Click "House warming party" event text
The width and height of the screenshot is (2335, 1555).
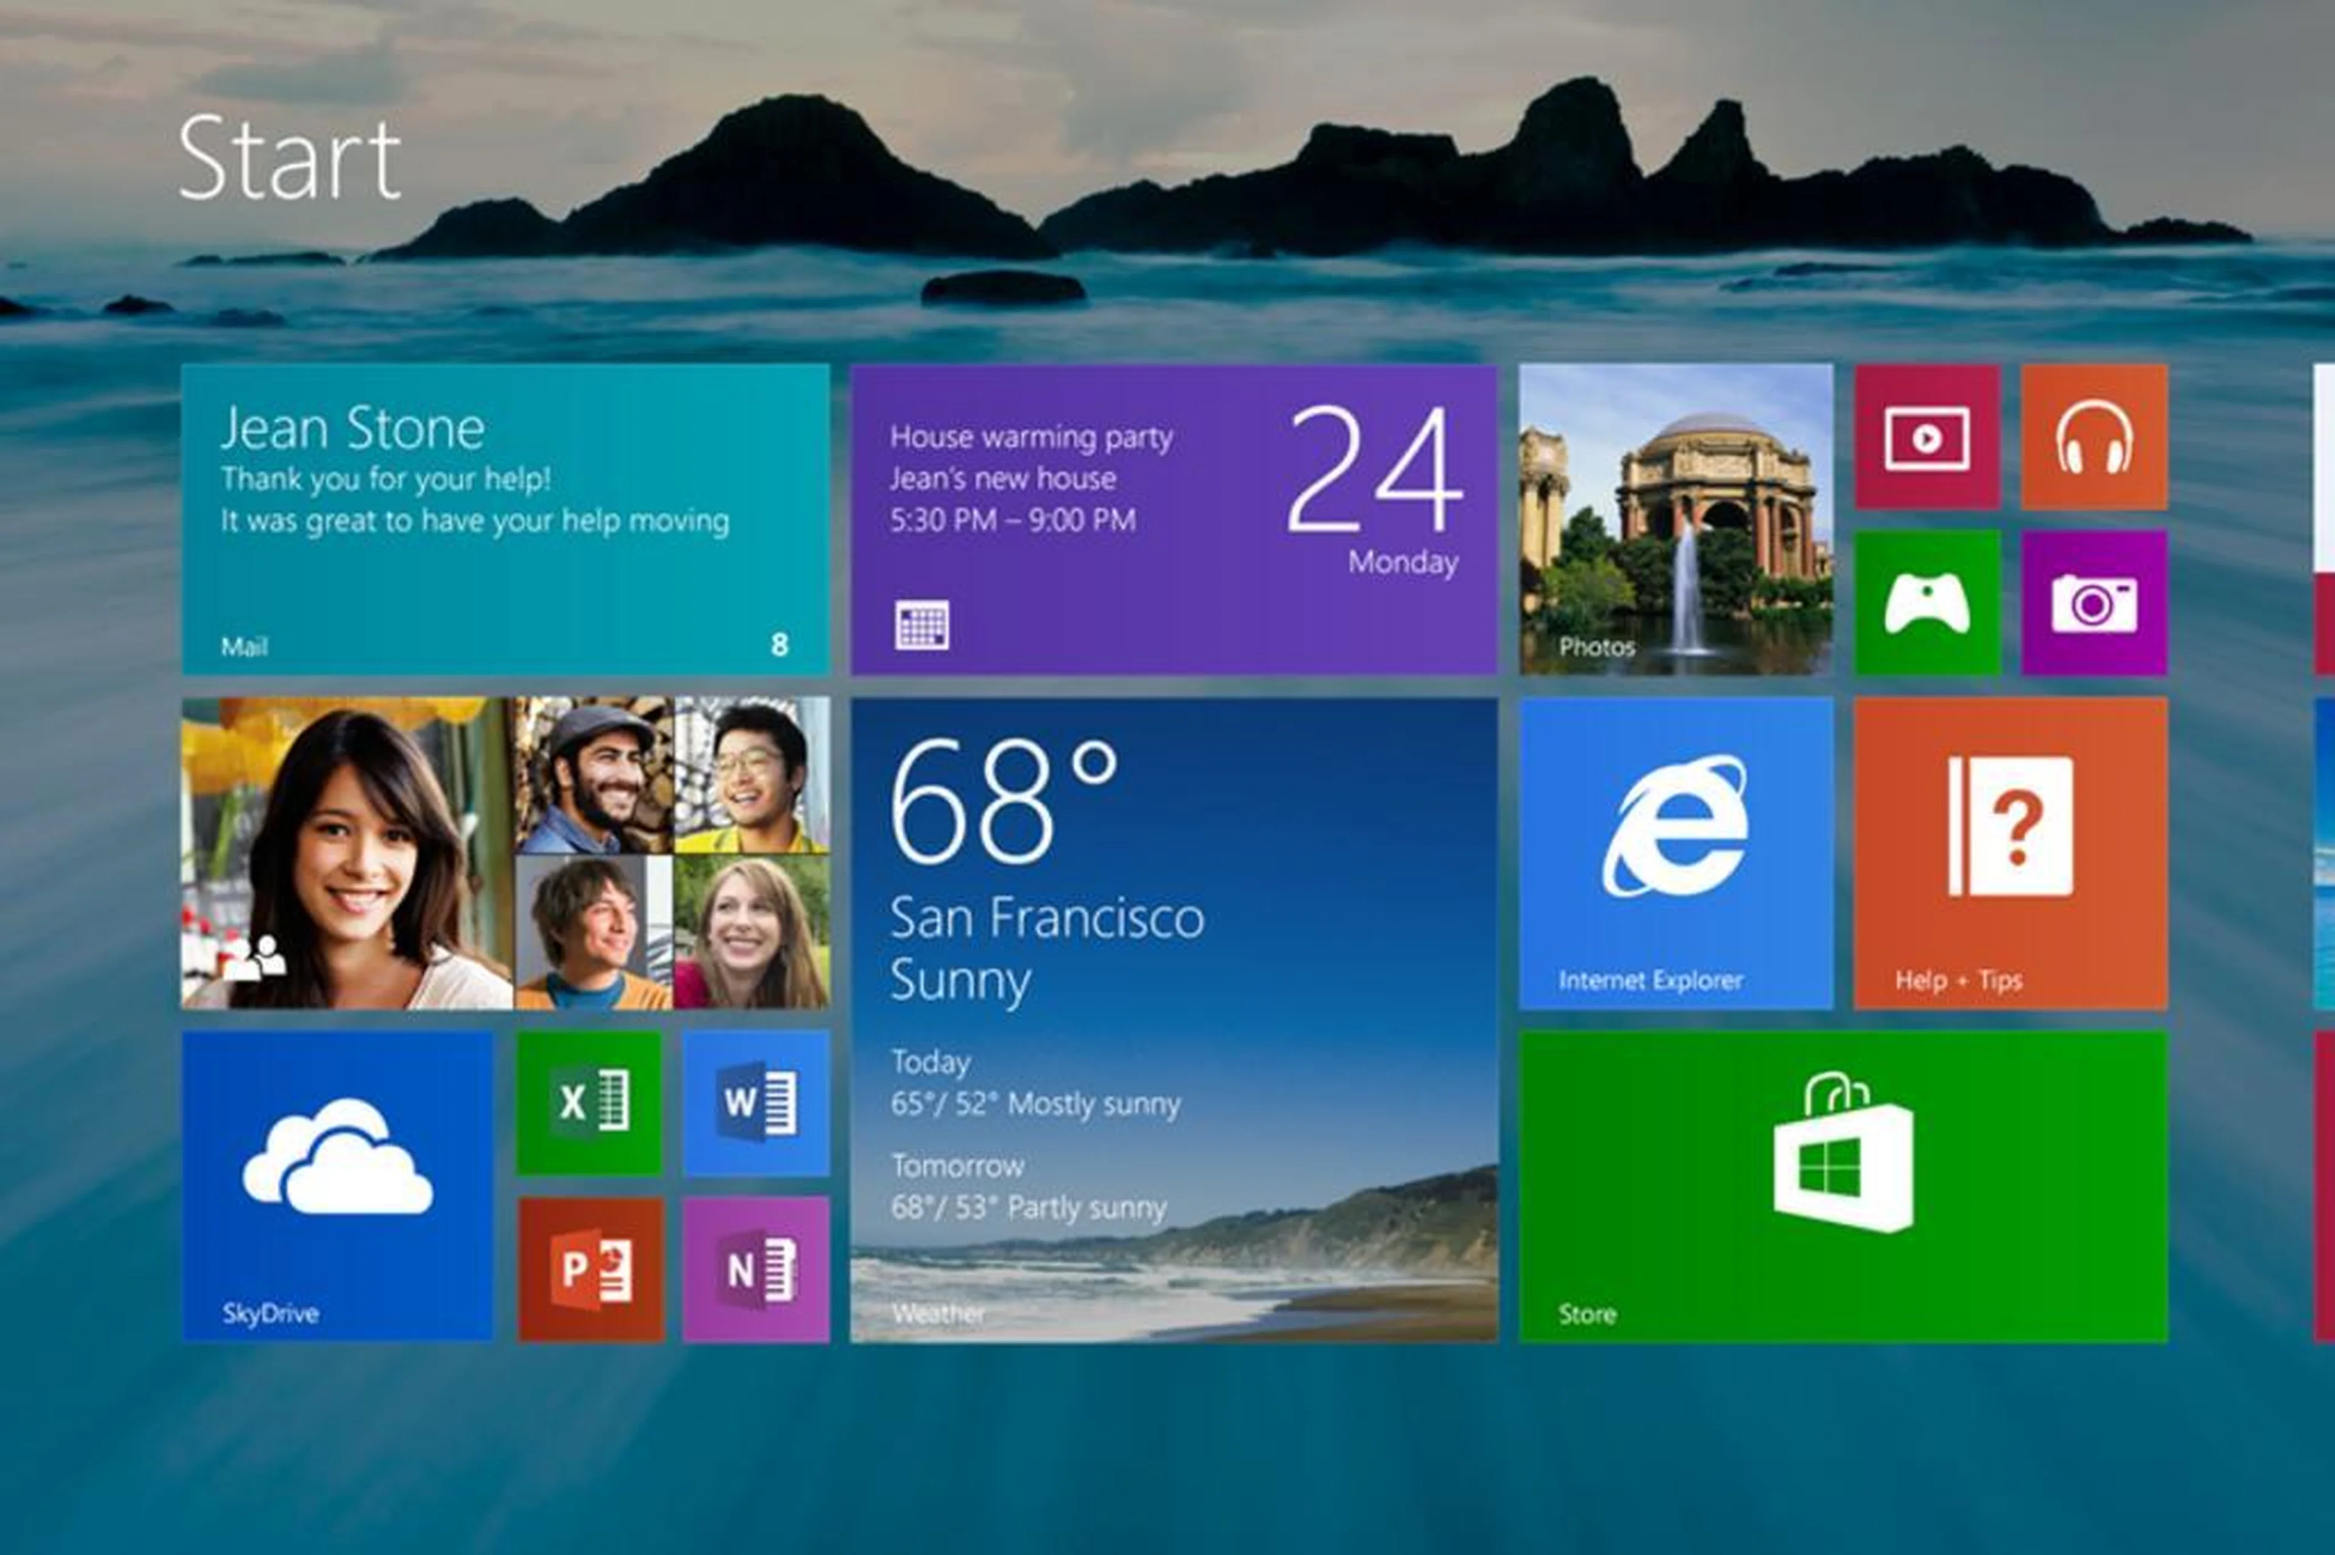[x=1031, y=437]
